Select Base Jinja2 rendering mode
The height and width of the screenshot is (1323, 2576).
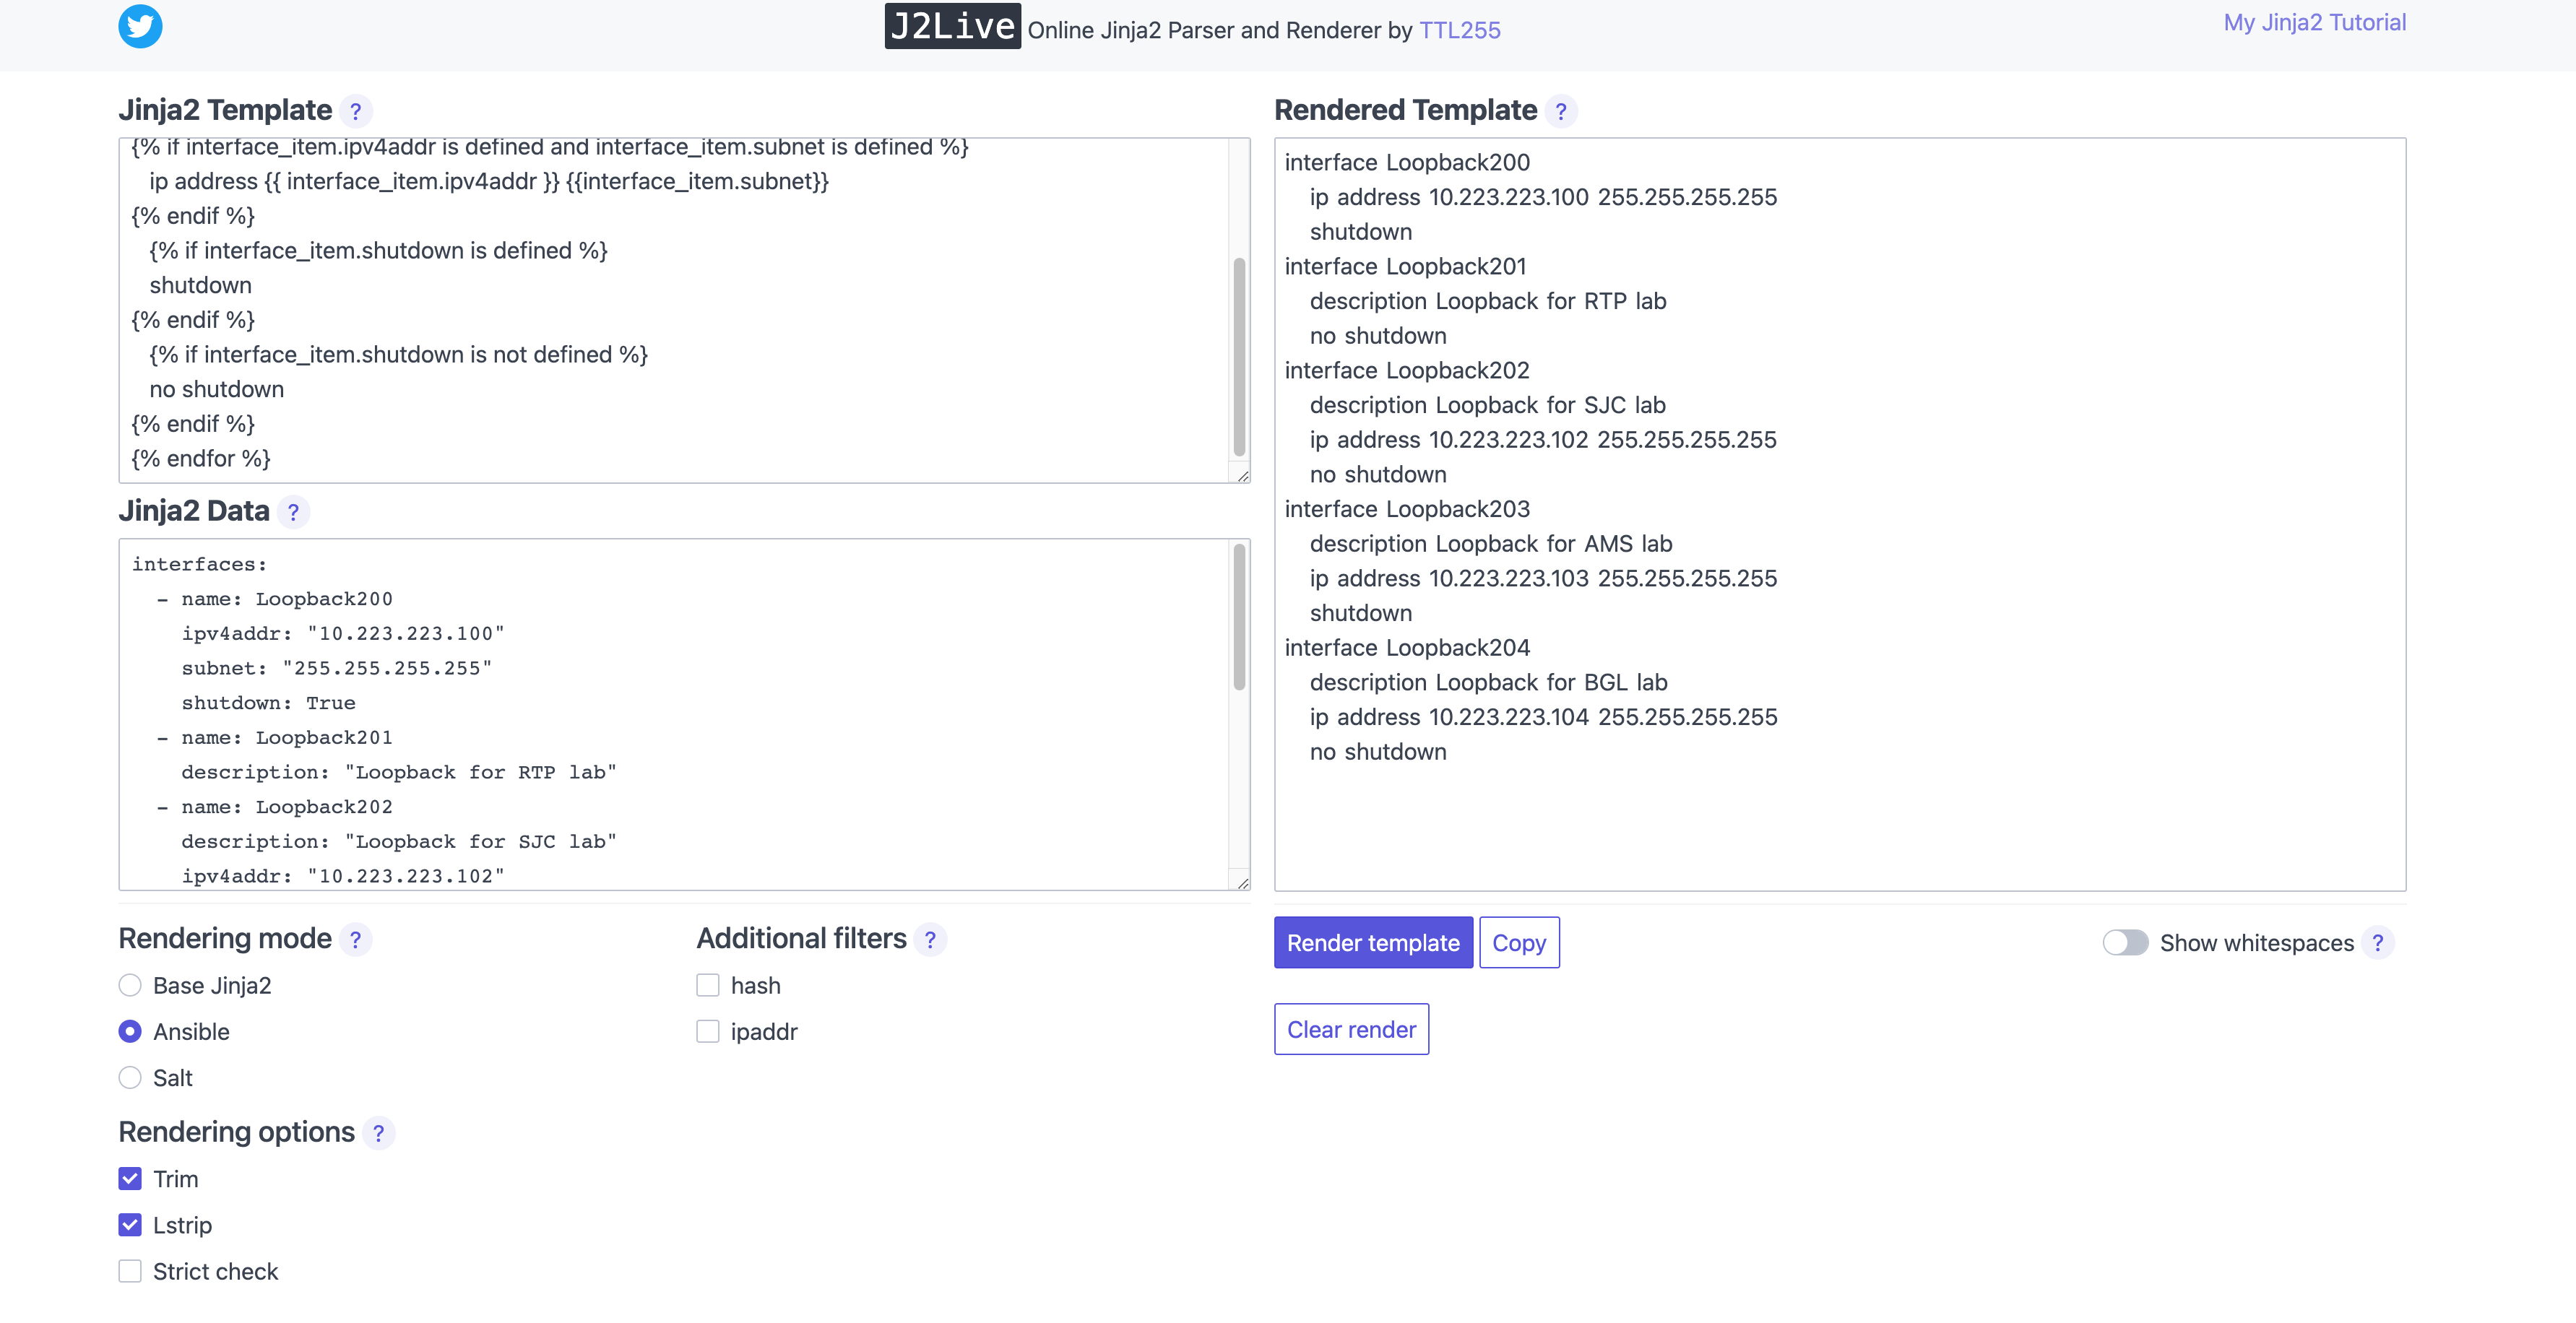coord(130,985)
